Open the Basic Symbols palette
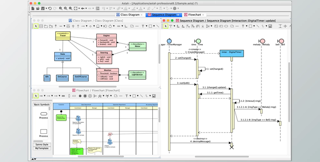 point(42,104)
